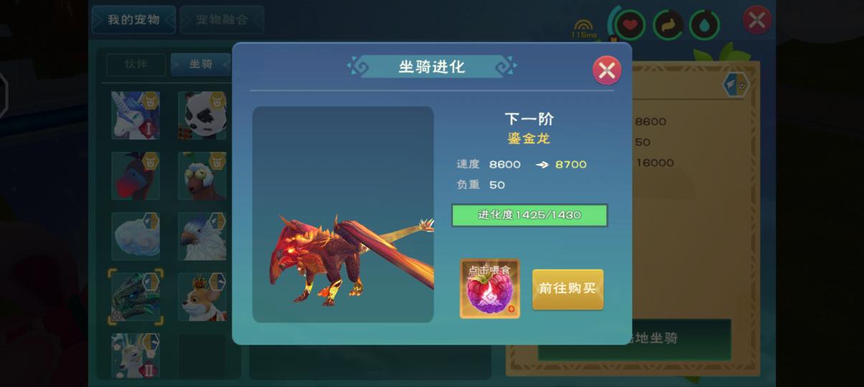Viewport: 864px width, 387px height.
Task: Tap the 点击喂食 berry icon
Action: pos(489,289)
